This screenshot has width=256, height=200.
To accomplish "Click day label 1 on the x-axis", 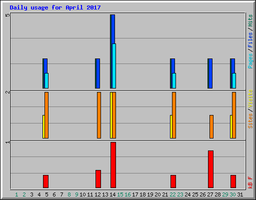I will (x=16, y=194).
